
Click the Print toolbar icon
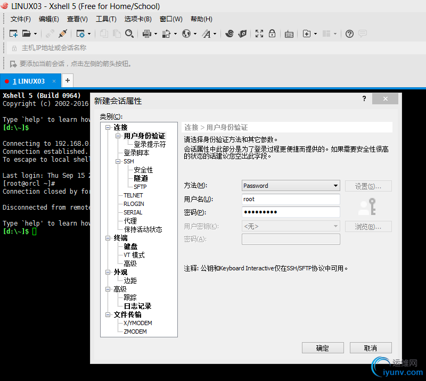coord(147,34)
